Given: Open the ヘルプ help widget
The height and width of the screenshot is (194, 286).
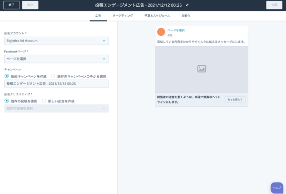Looking at the screenshot, I should point(277,188).
